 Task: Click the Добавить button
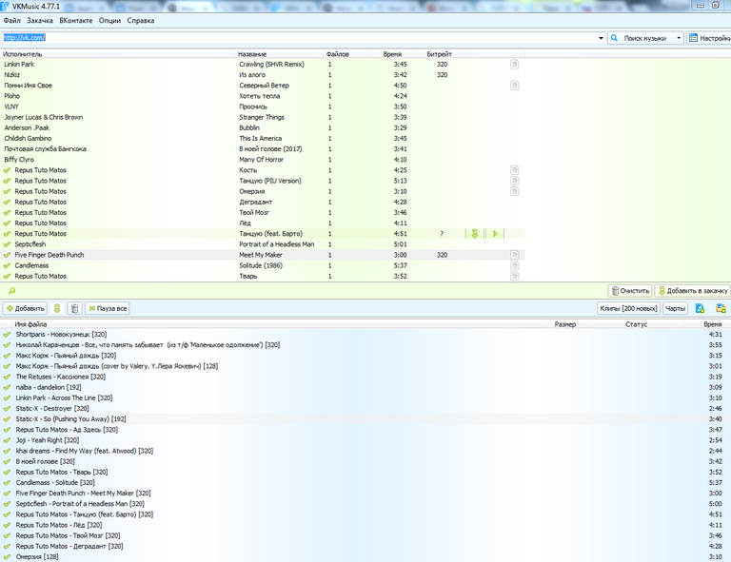[x=25, y=308]
